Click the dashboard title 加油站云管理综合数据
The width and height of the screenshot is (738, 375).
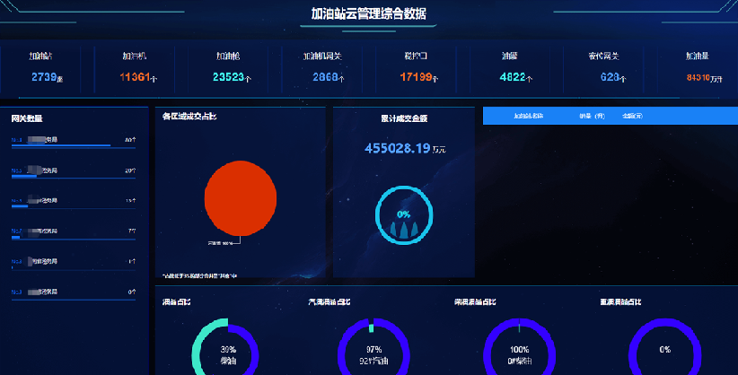click(368, 13)
